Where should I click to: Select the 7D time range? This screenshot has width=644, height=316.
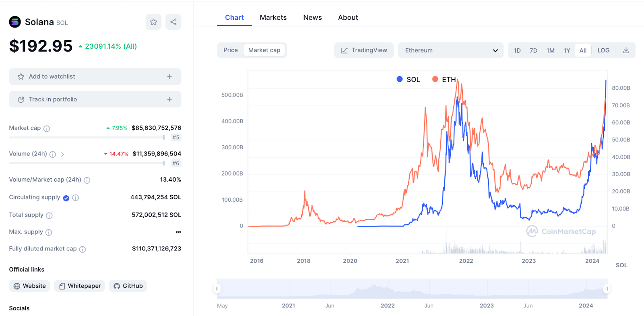pos(533,50)
